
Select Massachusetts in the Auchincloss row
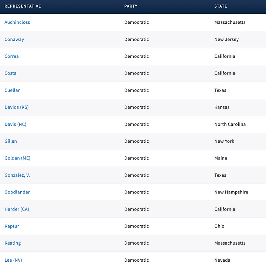[x=230, y=22]
